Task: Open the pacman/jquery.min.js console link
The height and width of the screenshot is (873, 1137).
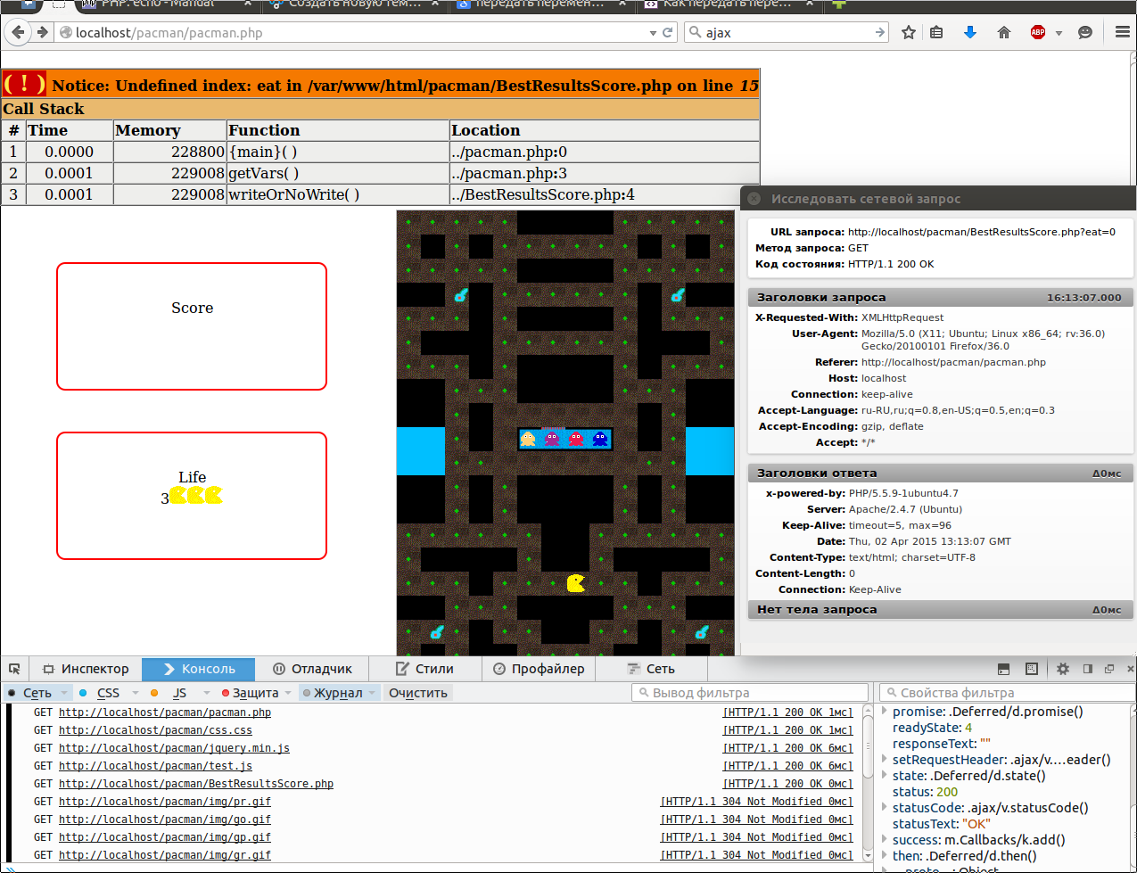Action: (174, 748)
